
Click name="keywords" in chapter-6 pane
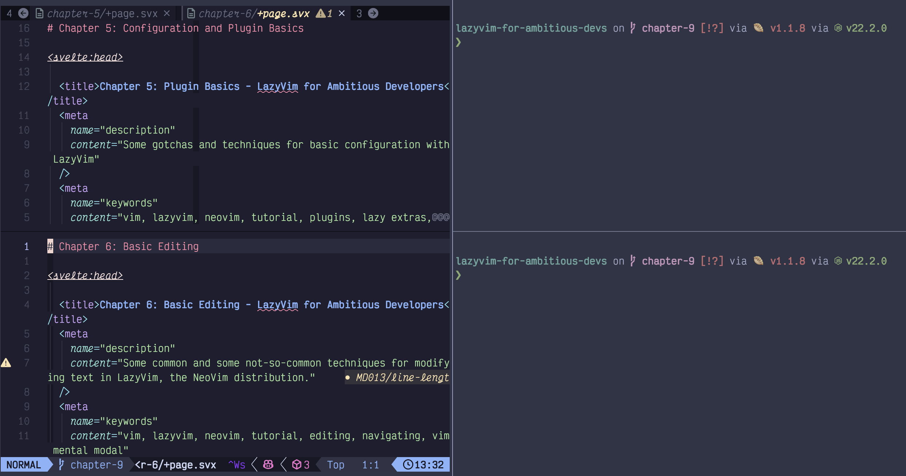point(114,421)
